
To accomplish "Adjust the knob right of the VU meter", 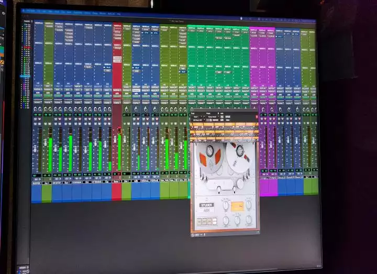I will click(249, 205).
